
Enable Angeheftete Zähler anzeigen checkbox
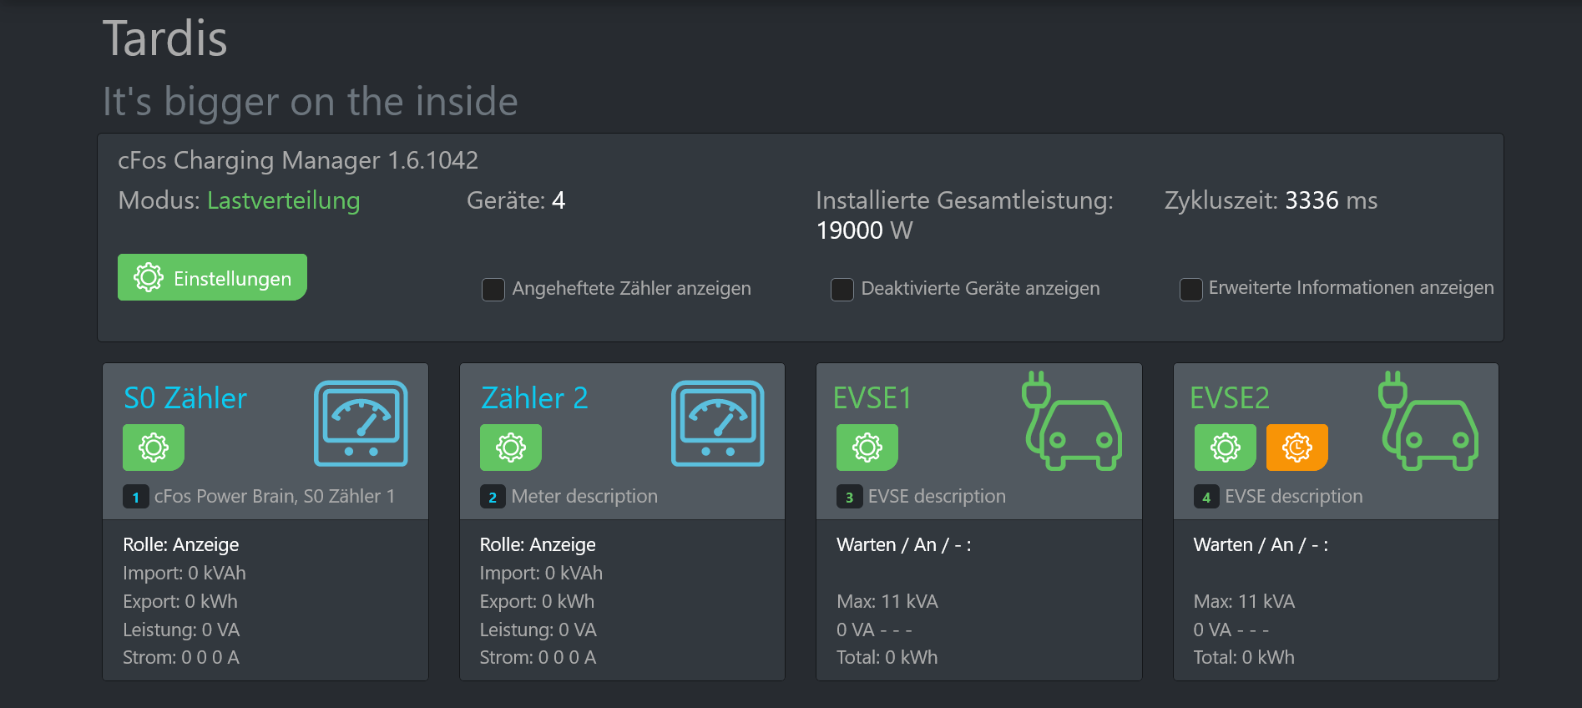tap(493, 289)
